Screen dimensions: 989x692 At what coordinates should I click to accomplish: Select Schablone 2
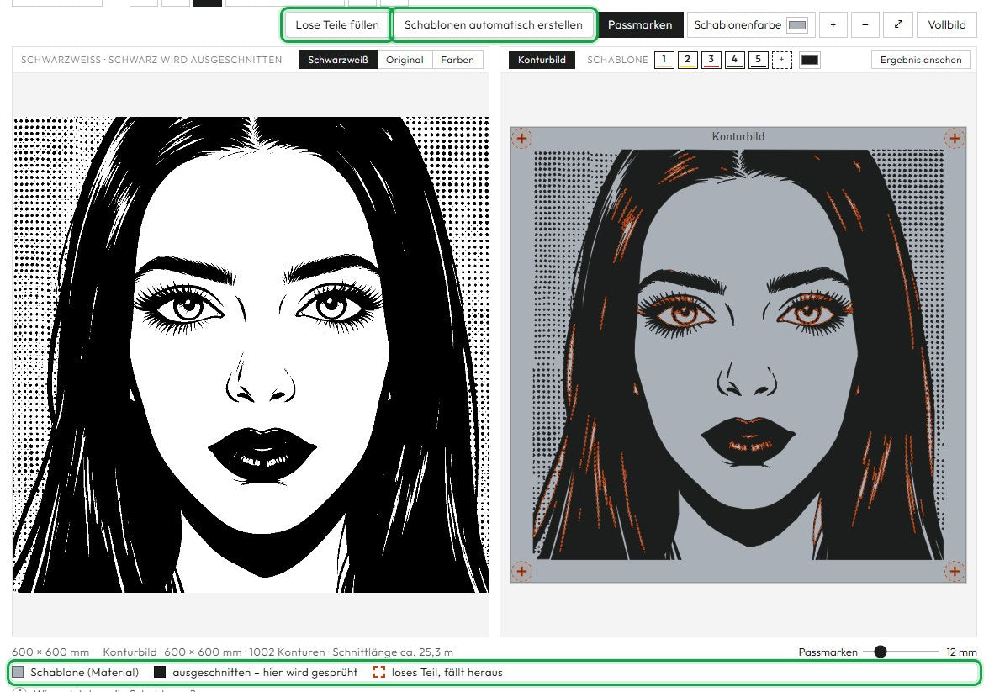(x=688, y=60)
